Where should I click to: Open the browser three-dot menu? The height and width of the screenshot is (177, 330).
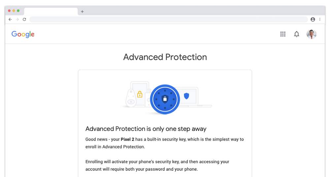(320, 19)
